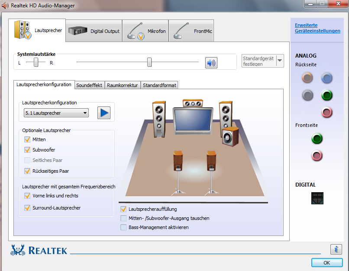The image size is (349, 271).
Task: Open Erweiterte Geräteeinstellungen link
Action: tap(317, 28)
